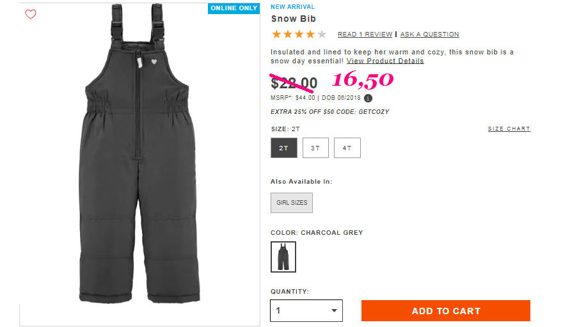Open the quantity dropdown
570x327 pixels.
pos(306,310)
